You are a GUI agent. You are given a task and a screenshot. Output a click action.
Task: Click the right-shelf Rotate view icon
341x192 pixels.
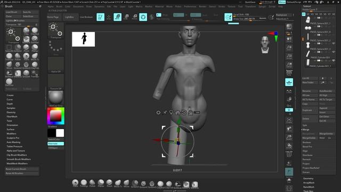(289, 146)
